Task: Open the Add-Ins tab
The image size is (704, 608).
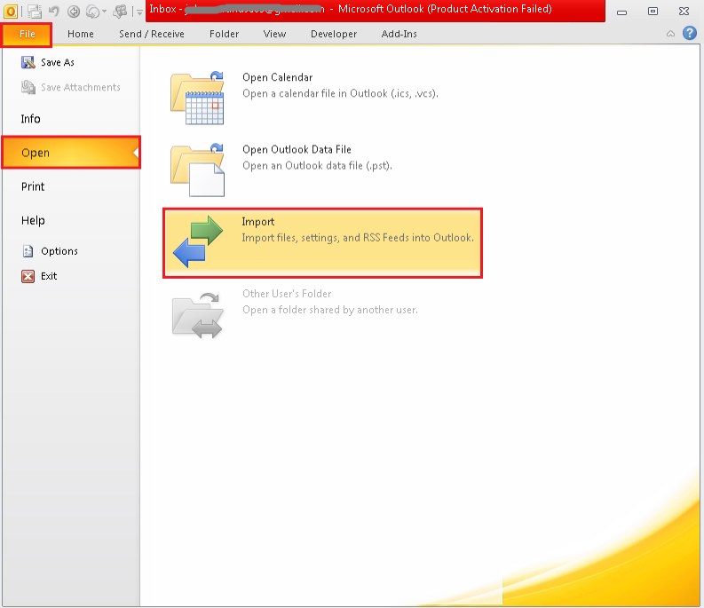Action: click(399, 34)
